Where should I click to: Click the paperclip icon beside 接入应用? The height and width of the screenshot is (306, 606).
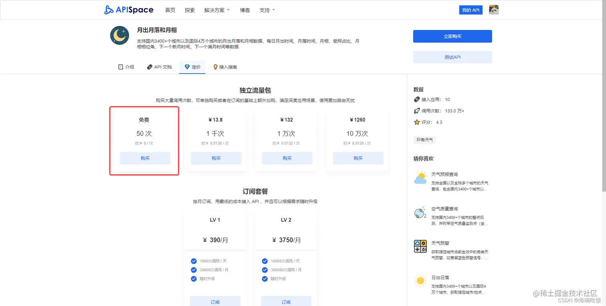coord(416,99)
